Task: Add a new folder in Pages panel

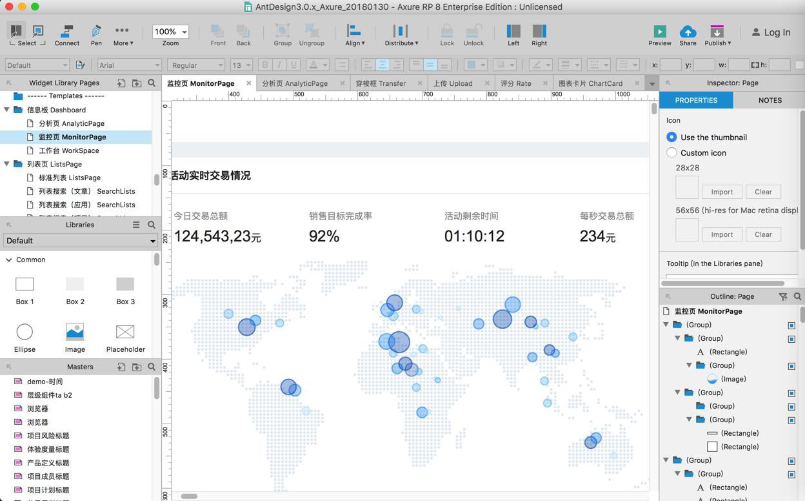Action: point(137,83)
